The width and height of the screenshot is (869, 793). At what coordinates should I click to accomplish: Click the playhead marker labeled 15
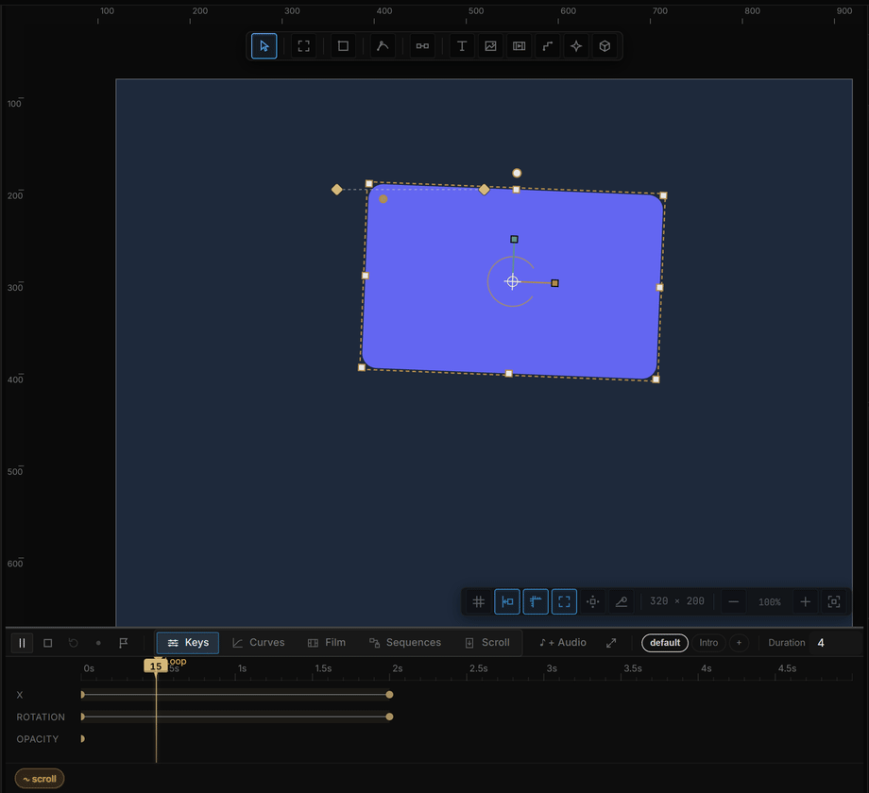click(156, 666)
